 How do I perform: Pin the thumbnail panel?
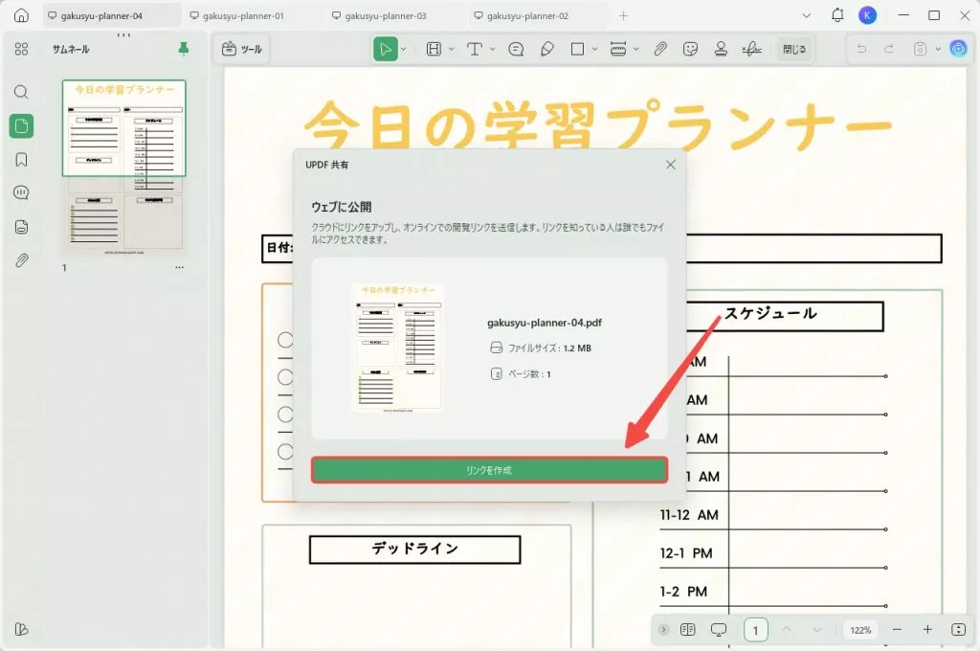[x=185, y=48]
